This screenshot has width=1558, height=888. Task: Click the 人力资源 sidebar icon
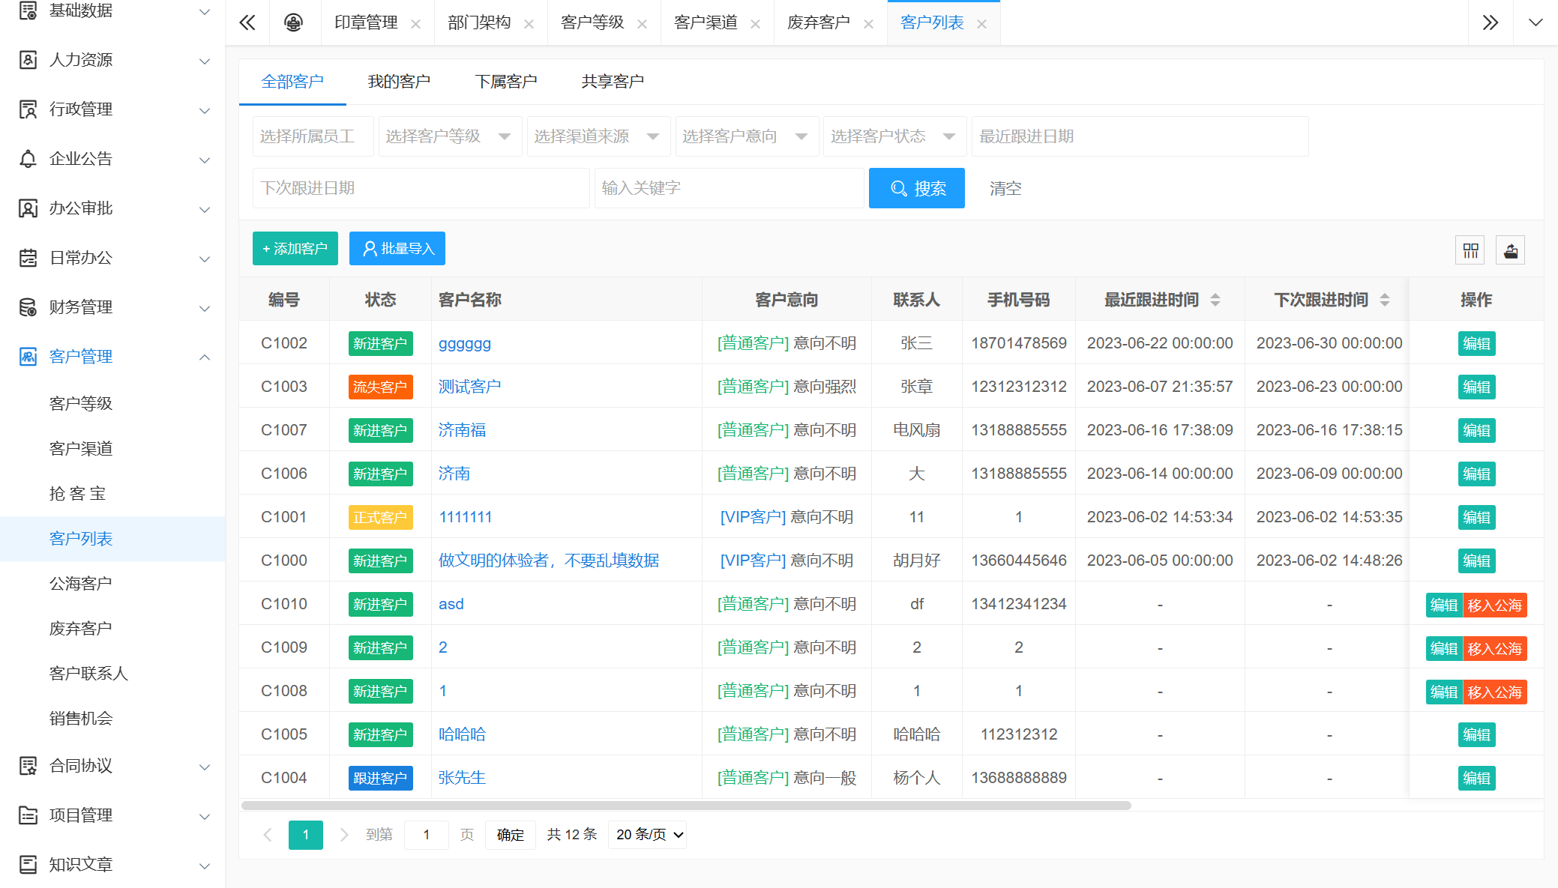point(28,60)
